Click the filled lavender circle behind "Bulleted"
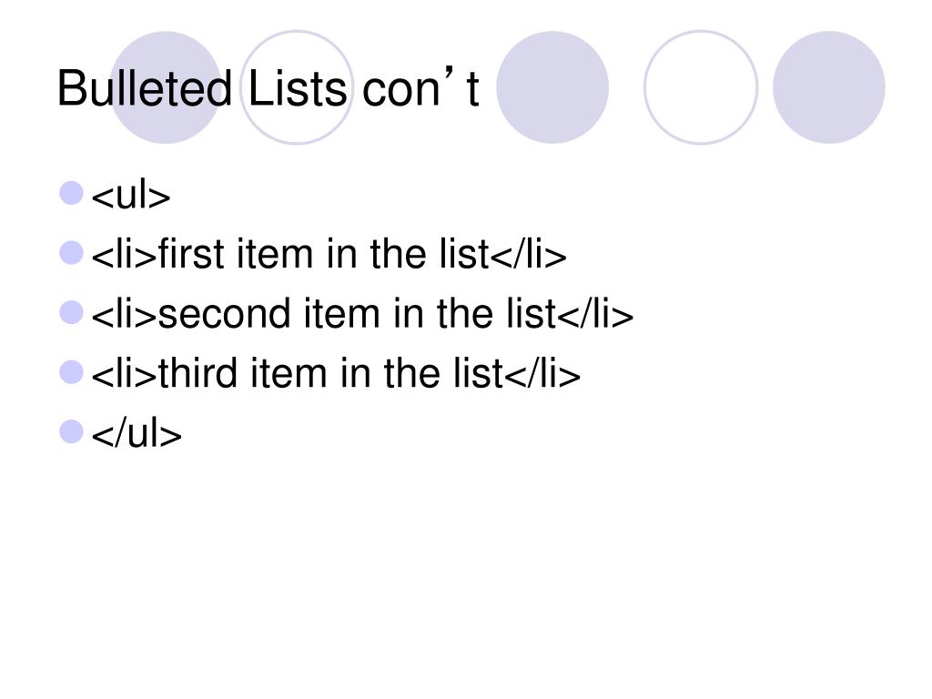Image resolution: width=932 pixels, height=699 pixels. 166,87
